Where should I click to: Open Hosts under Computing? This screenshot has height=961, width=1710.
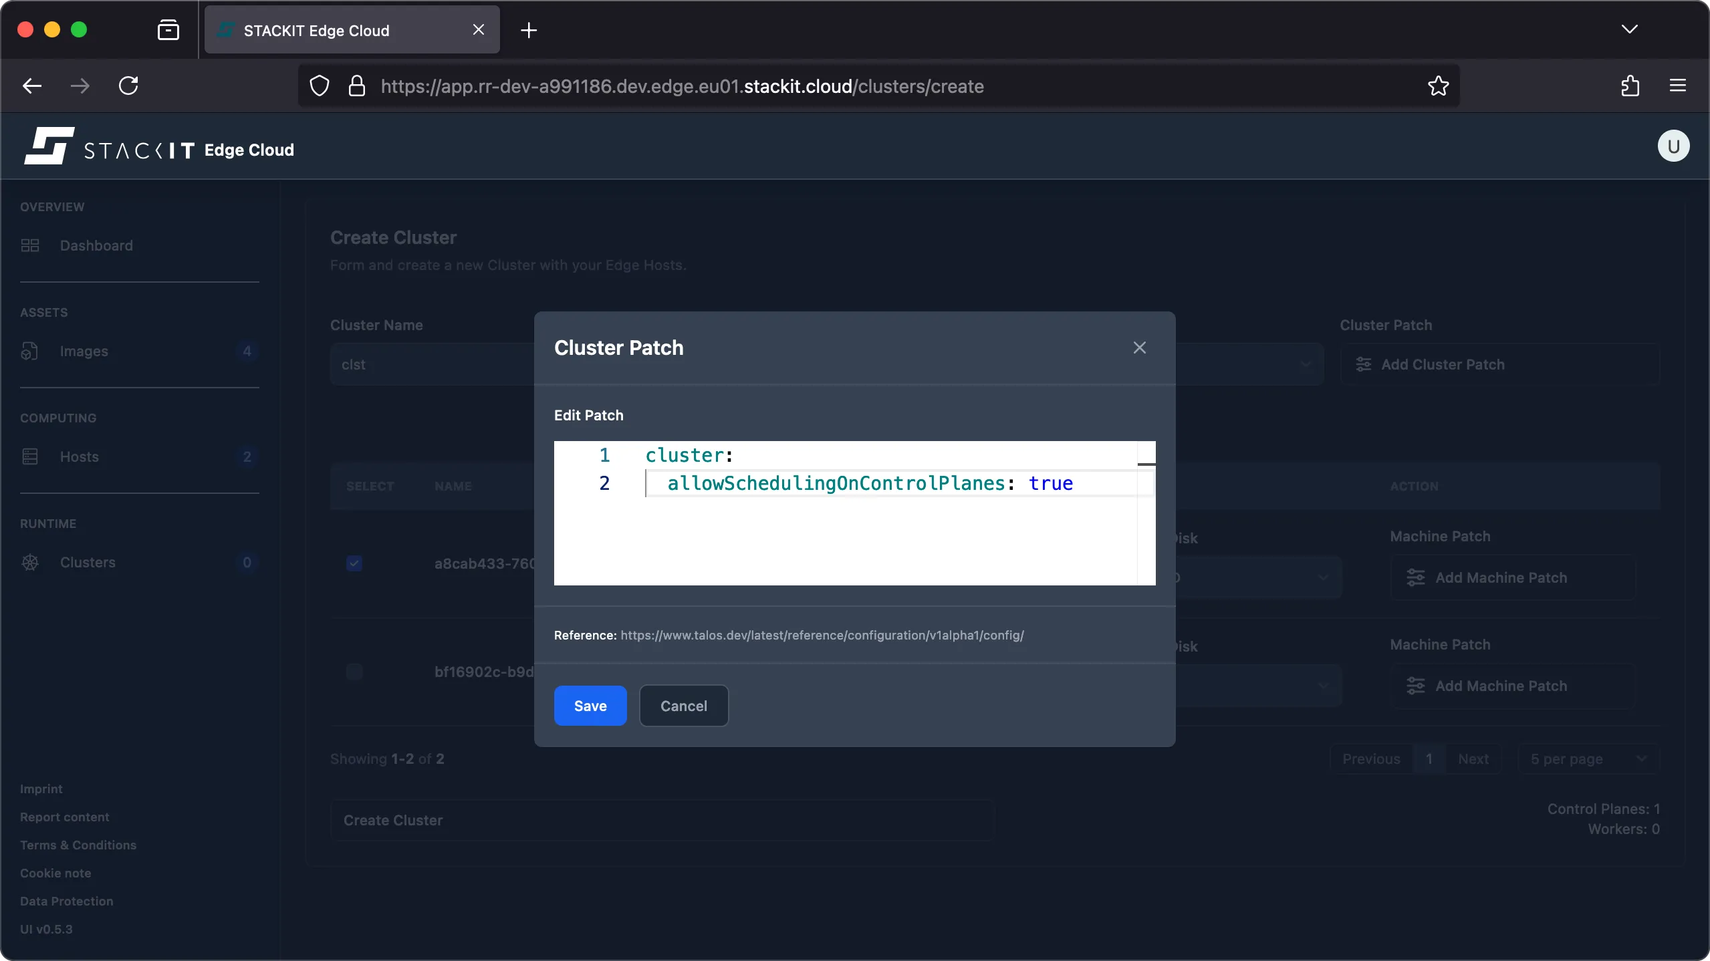[78, 456]
